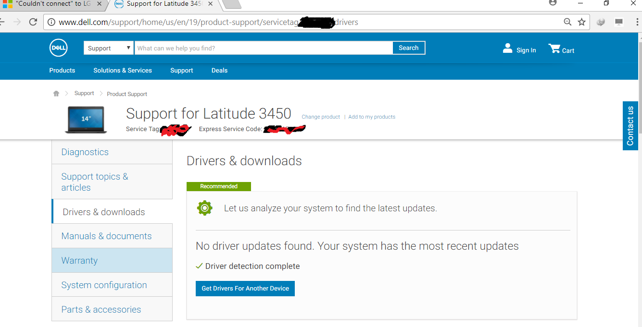The image size is (642, 327).
Task: Open Manuals & documents section
Action: point(112,236)
